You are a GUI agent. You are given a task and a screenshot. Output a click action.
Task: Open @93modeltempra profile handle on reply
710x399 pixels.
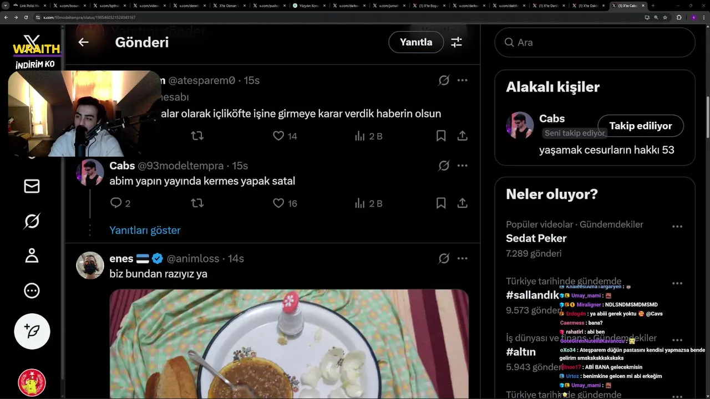180,166
